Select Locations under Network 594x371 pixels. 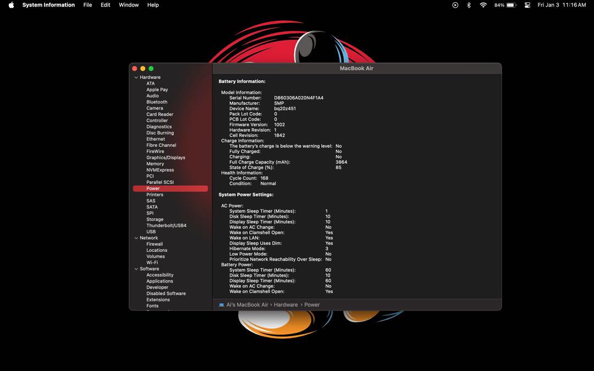(157, 250)
